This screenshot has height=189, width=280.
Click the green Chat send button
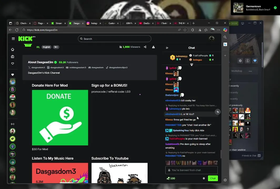click(x=213, y=178)
